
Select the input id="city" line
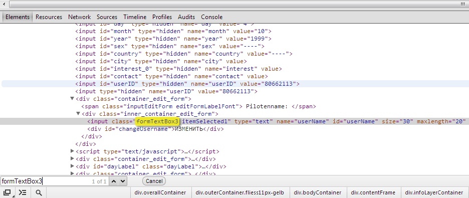tap(161, 61)
